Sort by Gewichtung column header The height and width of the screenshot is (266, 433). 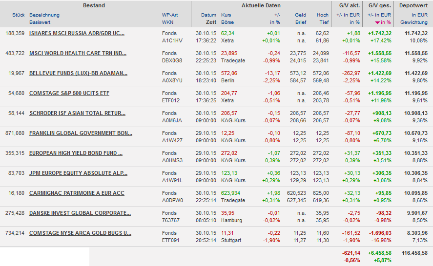point(413,22)
